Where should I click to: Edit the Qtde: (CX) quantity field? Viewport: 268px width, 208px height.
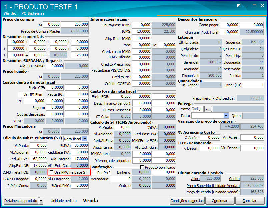tap(253, 85)
